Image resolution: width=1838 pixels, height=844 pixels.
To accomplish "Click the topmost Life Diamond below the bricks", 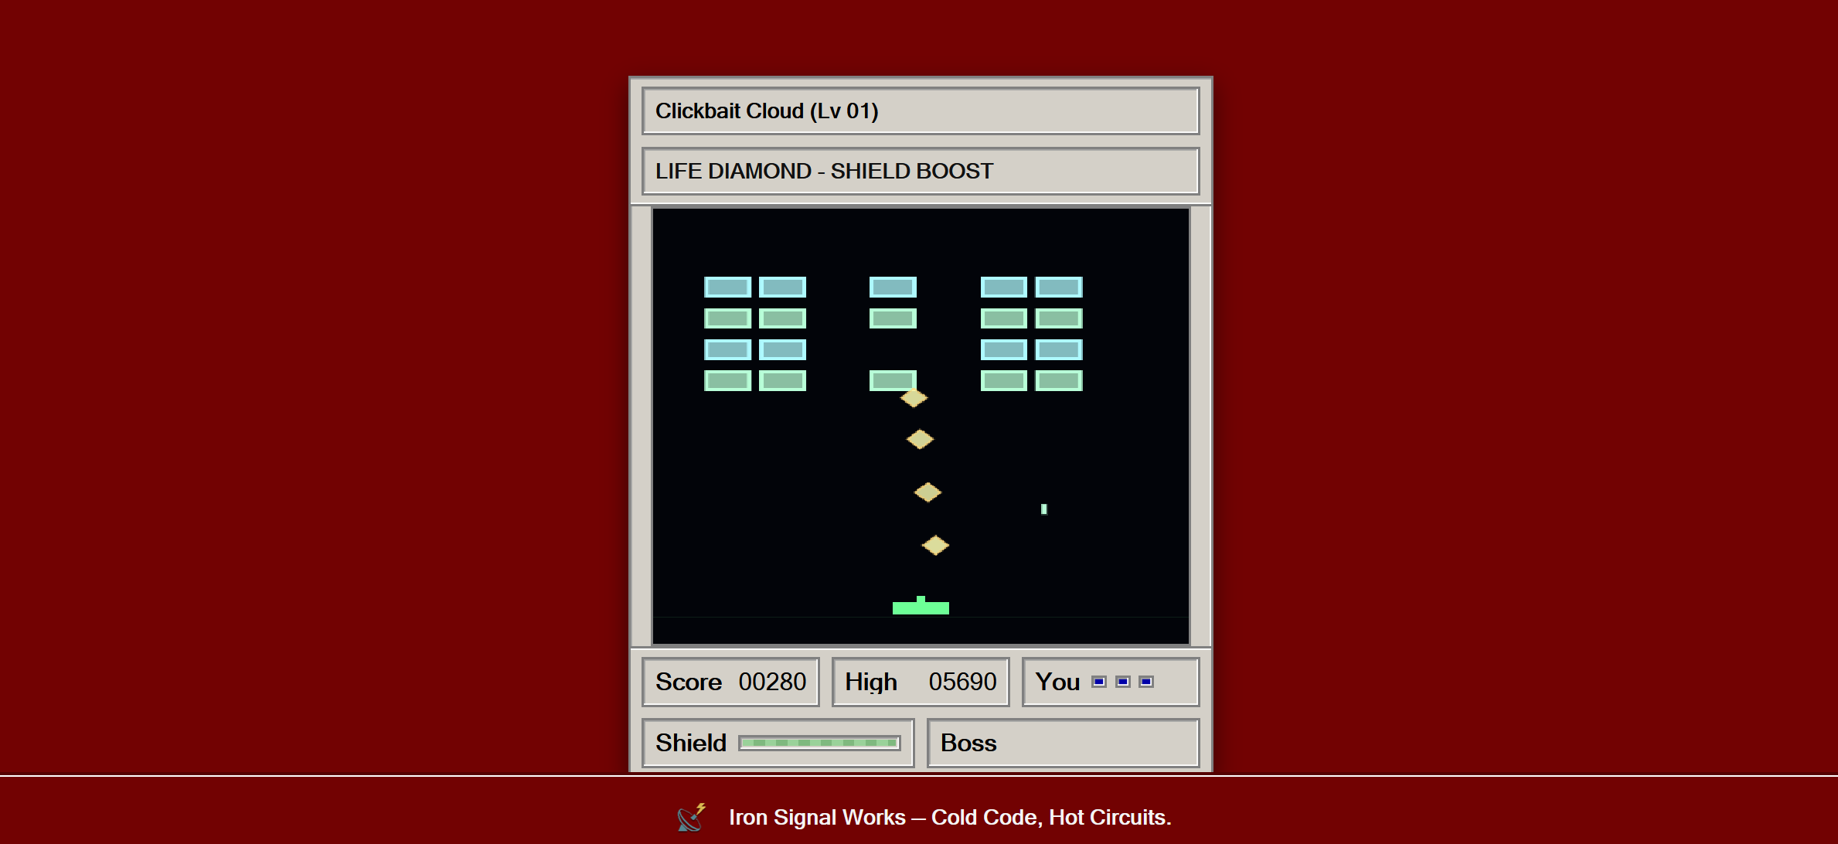I will click(x=914, y=397).
